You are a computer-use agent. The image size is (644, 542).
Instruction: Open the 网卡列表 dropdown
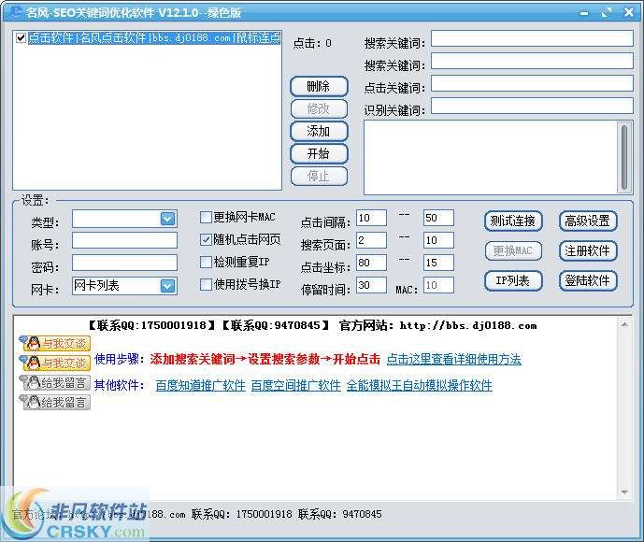(x=167, y=286)
